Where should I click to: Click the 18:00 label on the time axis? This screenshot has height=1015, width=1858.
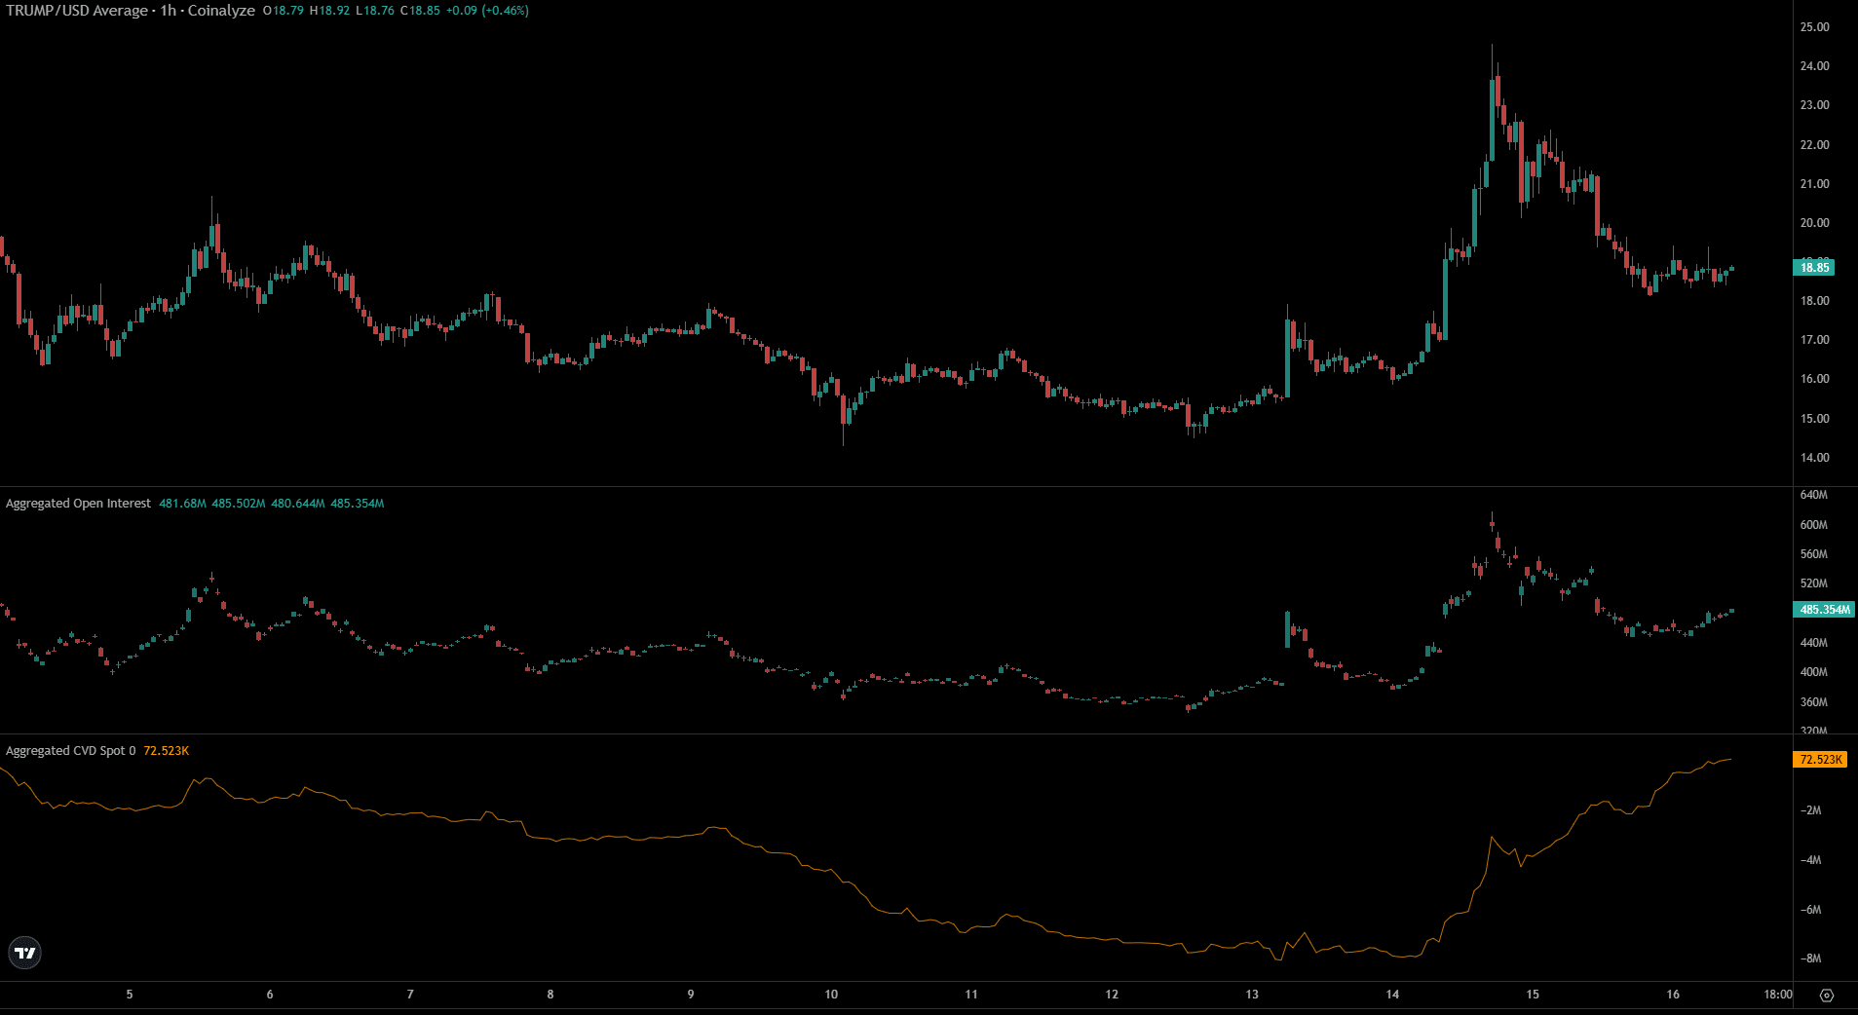tap(1780, 995)
